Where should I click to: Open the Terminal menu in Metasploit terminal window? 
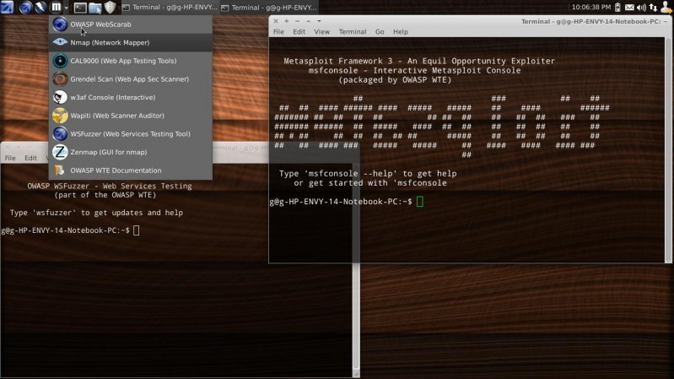(352, 32)
